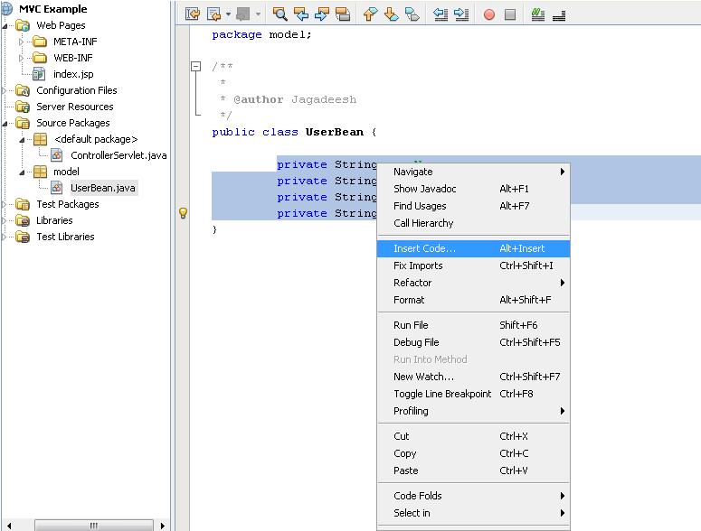Click projects panel scrollbar right arrow
Screen dimensions: 701x531
162,526
